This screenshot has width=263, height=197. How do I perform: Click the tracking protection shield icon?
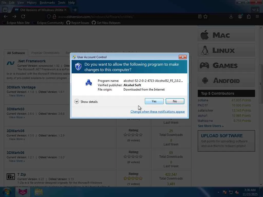click(x=49, y=17)
